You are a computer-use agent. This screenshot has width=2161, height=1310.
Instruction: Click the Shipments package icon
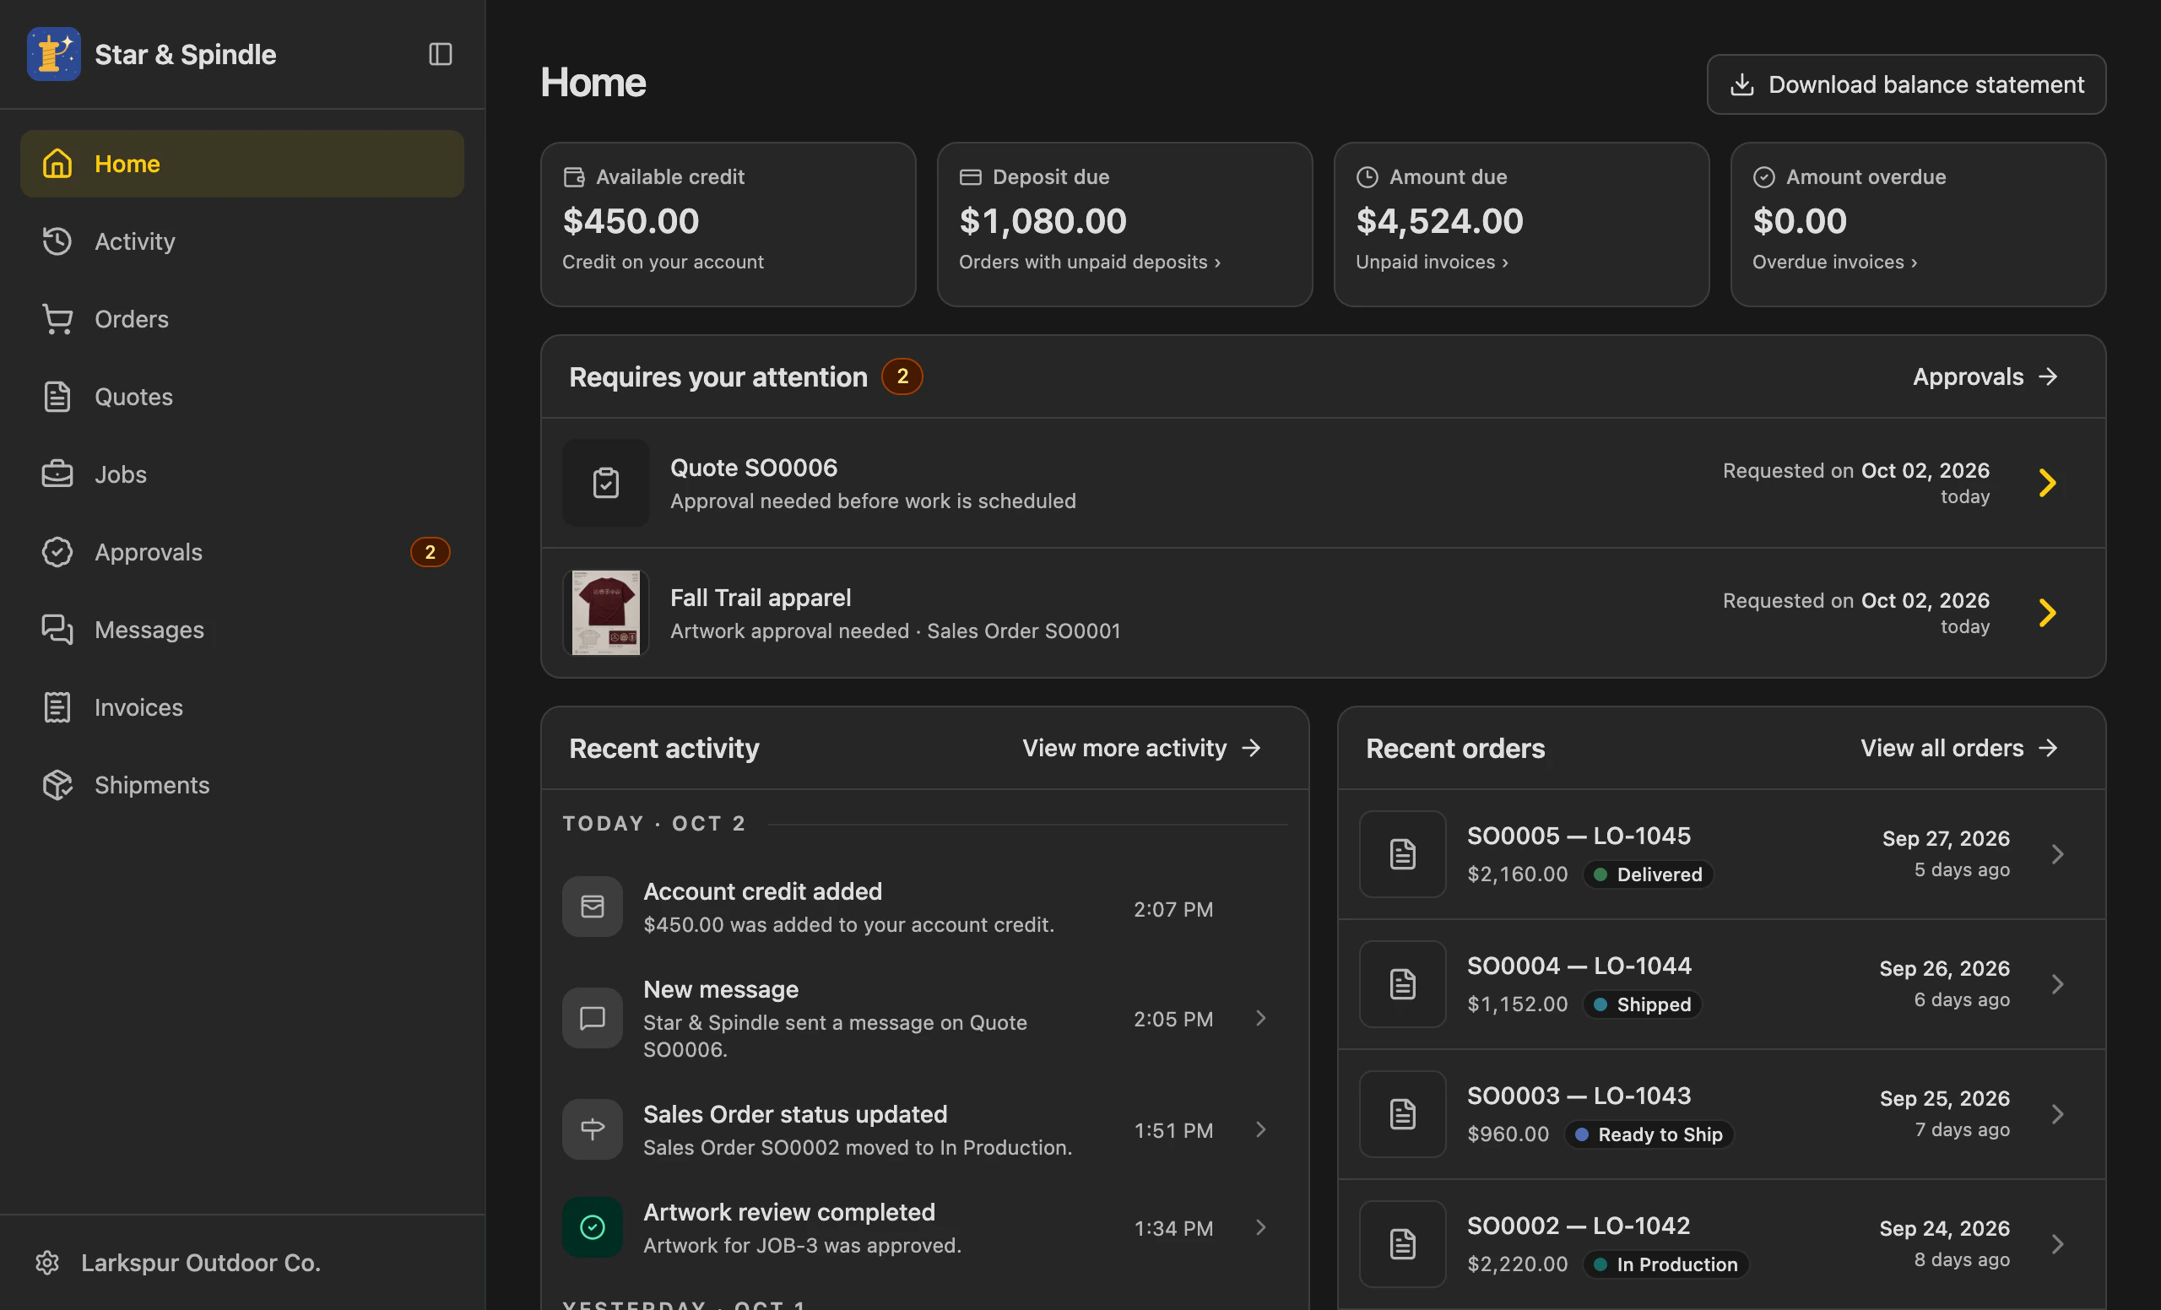coord(57,785)
